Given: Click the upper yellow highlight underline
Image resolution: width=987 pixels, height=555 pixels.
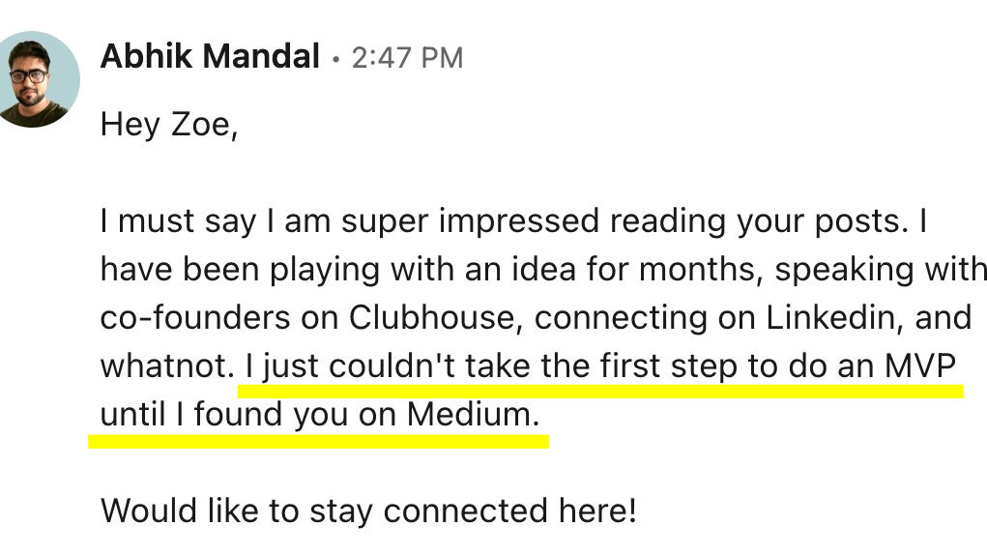Looking at the screenshot, I should coord(599,392).
